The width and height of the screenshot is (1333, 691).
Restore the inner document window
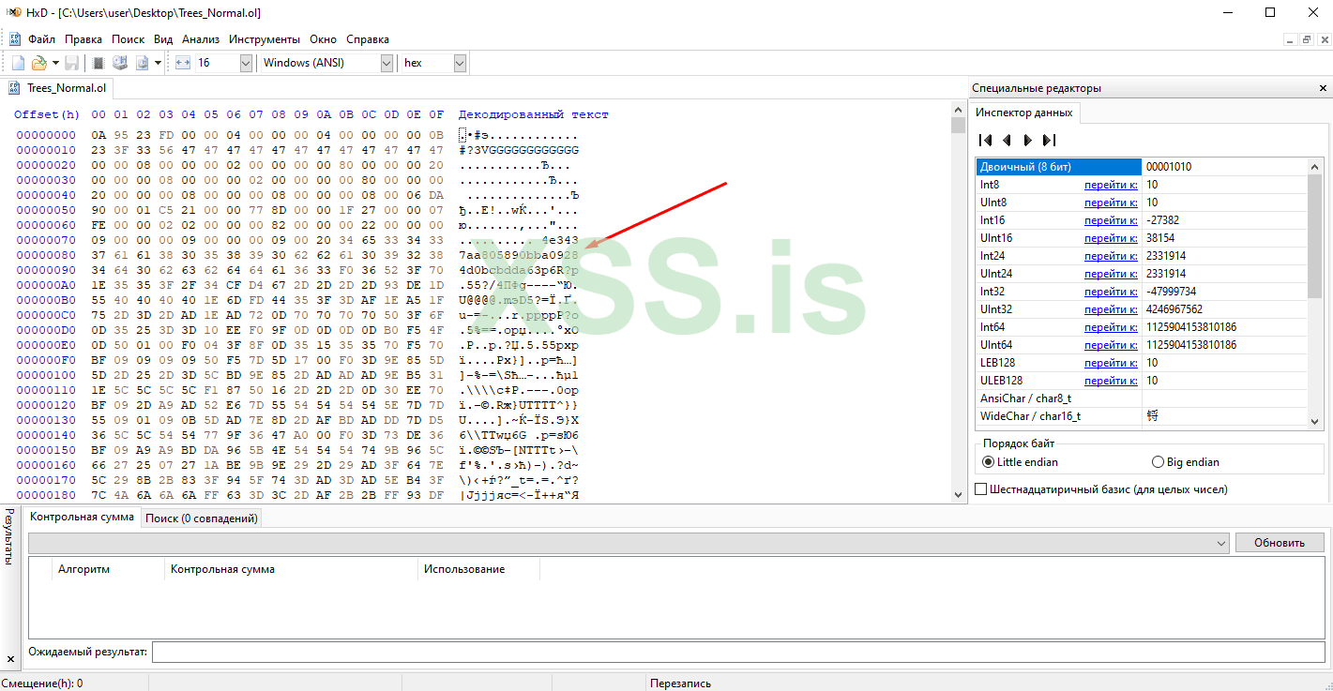[1306, 39]
